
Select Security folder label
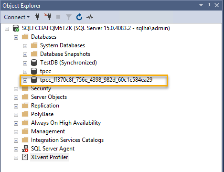coord(41,88)
